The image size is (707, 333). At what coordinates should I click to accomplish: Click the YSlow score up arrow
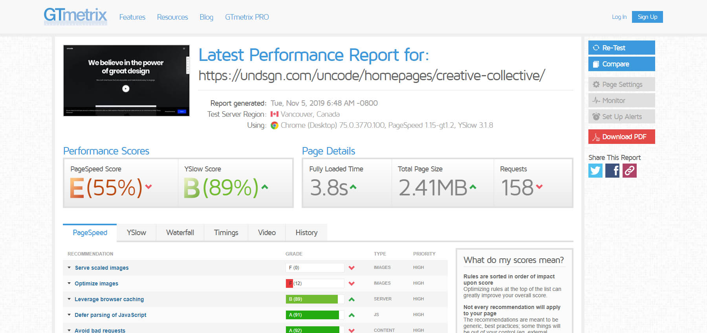pos(265,187)
